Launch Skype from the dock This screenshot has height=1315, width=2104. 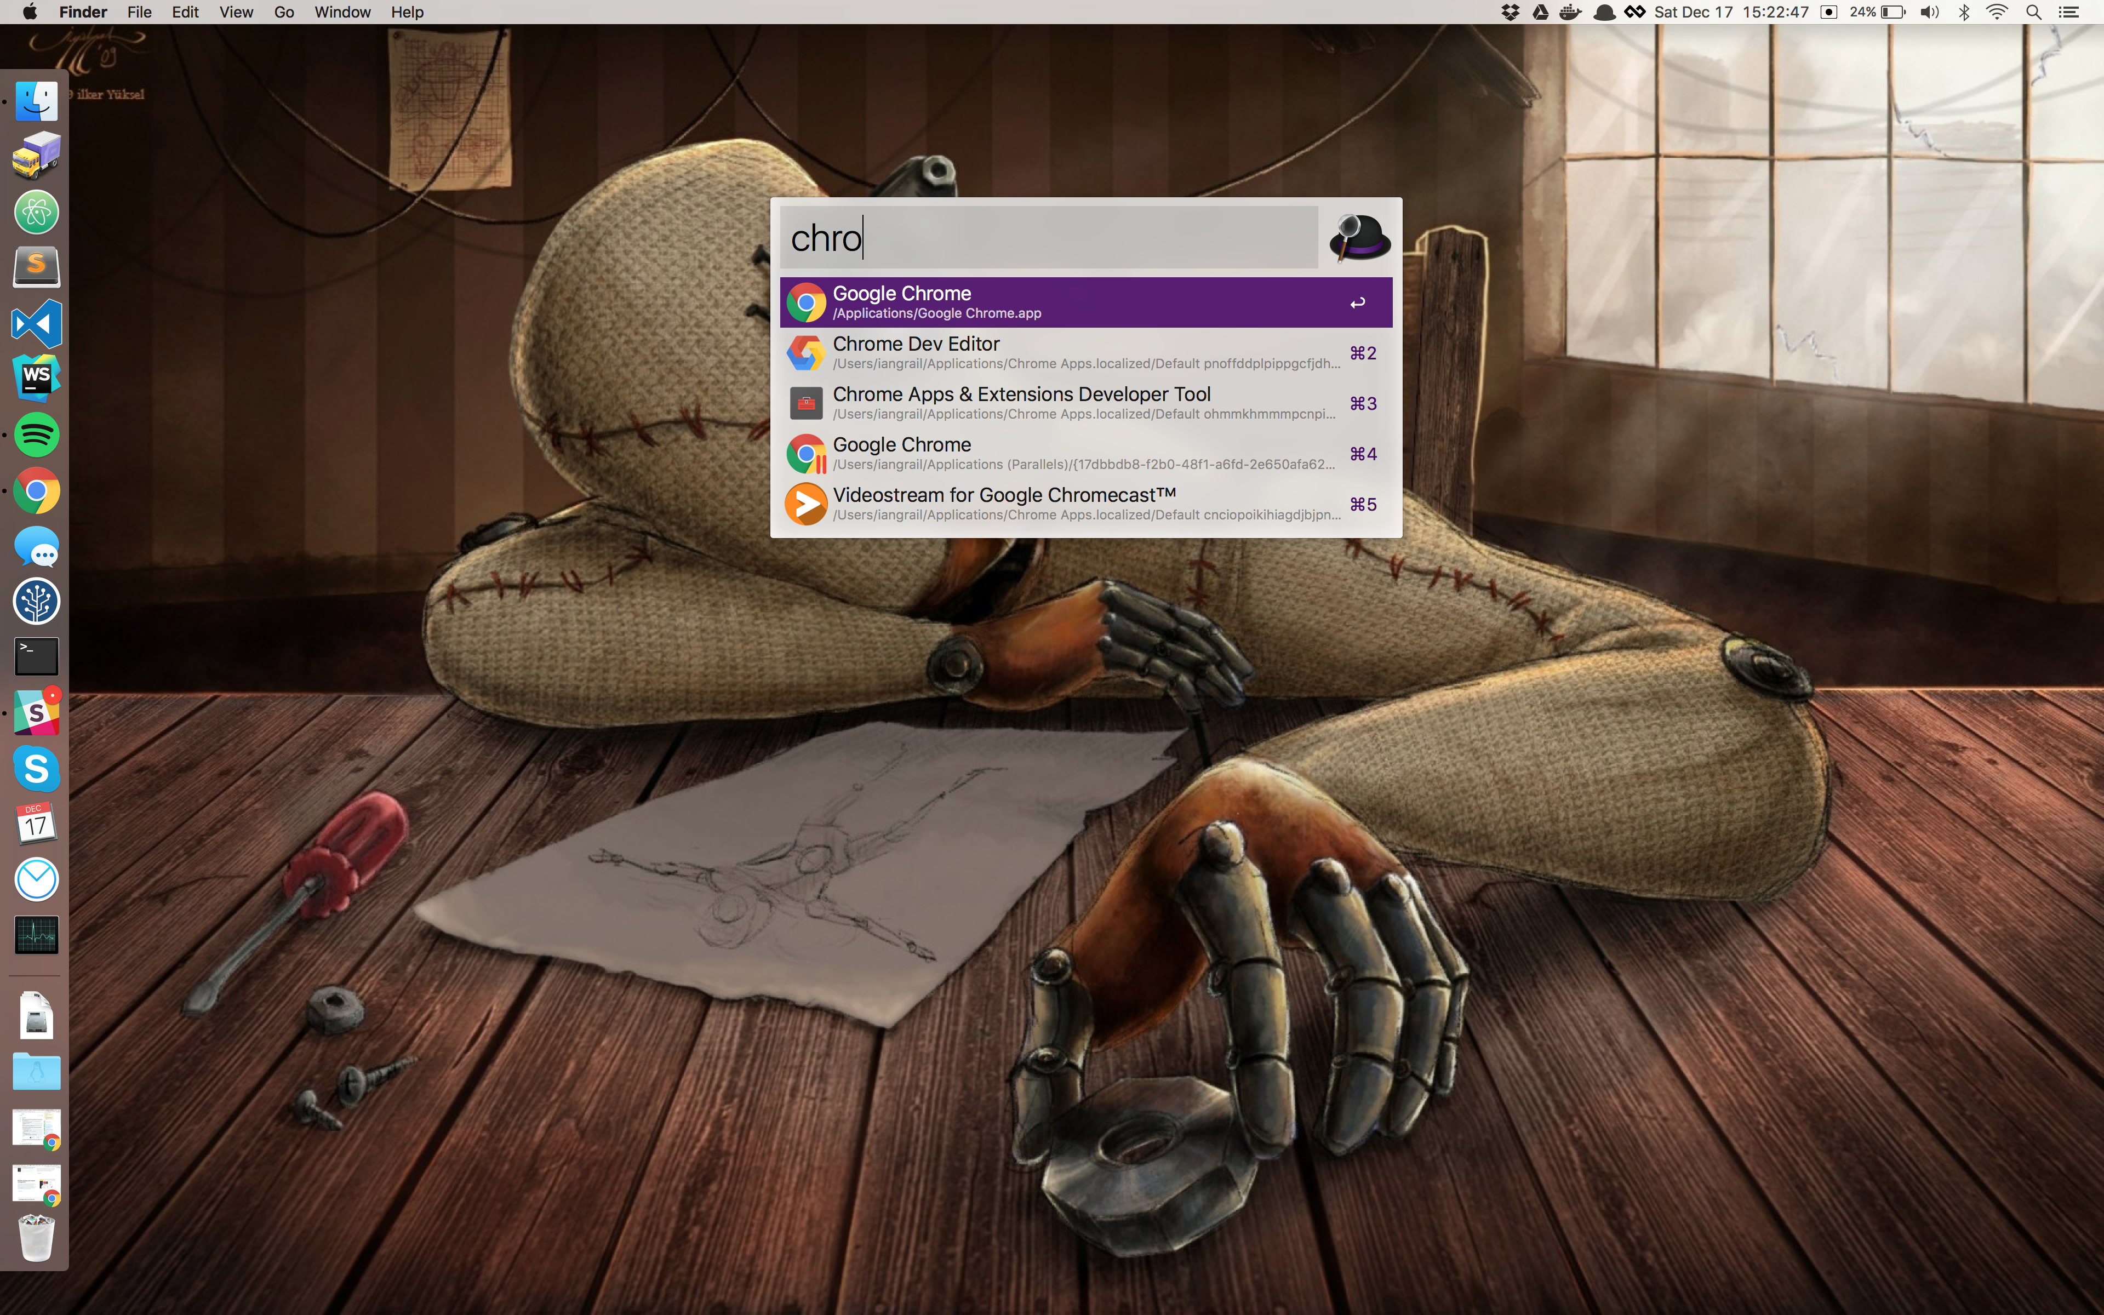coord(37,769)
